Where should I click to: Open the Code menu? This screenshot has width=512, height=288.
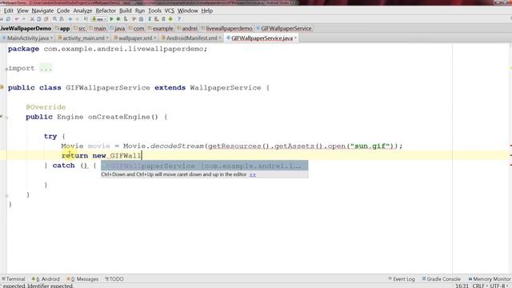point(63,10)
